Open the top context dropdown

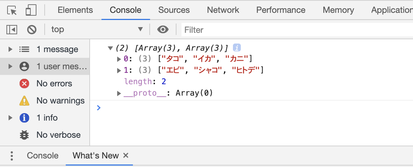coord(97,30)
